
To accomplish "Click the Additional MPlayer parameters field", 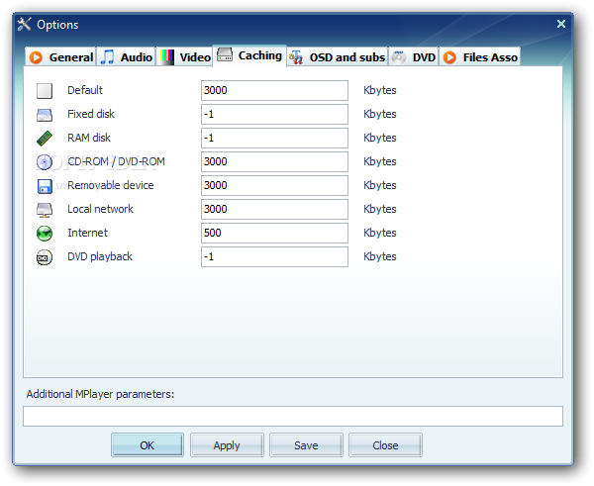I will pos(293,417).
